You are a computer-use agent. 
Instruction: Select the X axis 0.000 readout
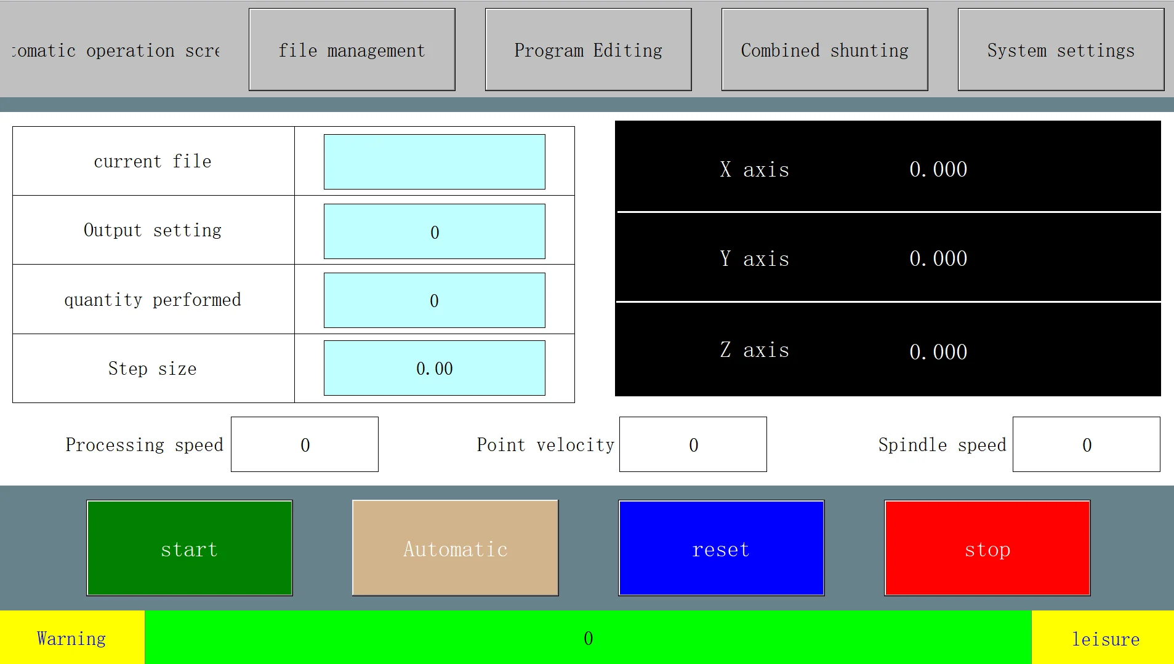pos(938,169)
